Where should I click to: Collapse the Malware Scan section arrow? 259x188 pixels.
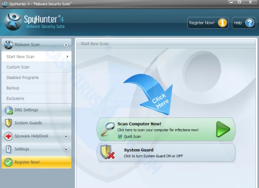pos(66,45)
